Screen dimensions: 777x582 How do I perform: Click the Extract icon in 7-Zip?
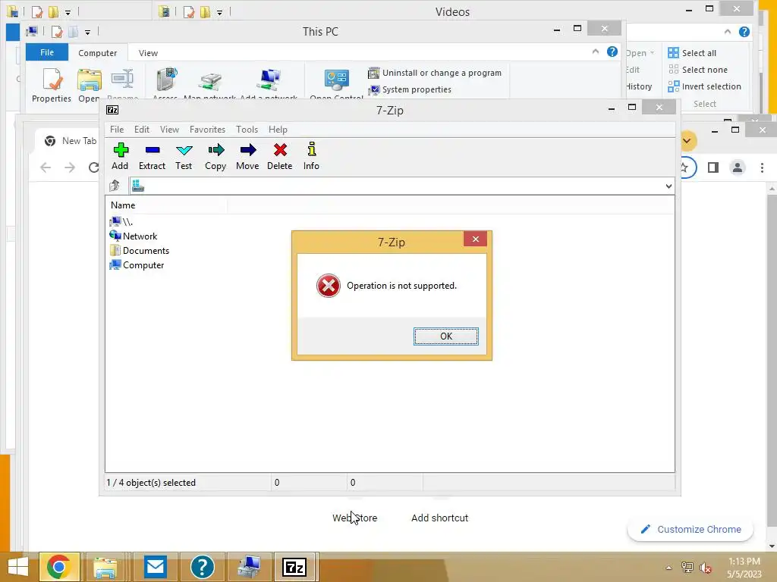(153, 150)
